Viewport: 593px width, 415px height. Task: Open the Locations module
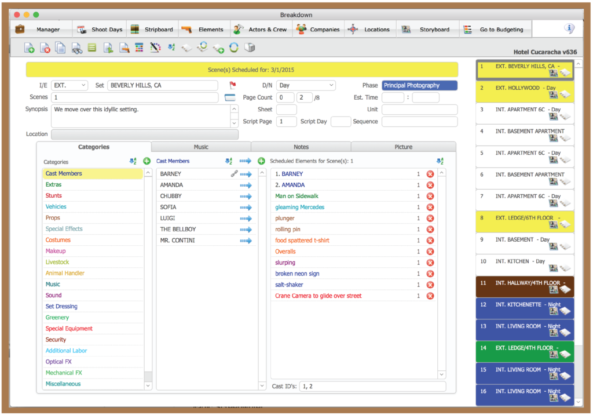pos(370,29)
